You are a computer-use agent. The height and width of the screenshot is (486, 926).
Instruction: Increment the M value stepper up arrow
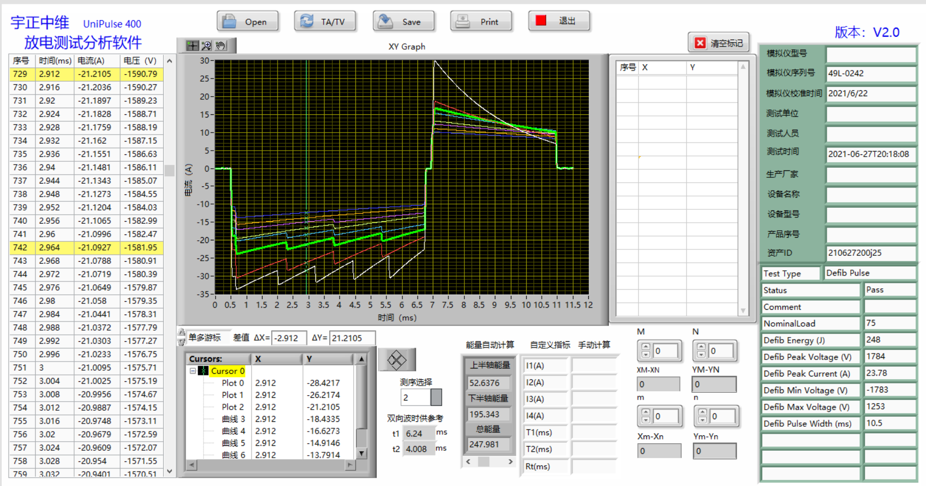tap(646, 347)
